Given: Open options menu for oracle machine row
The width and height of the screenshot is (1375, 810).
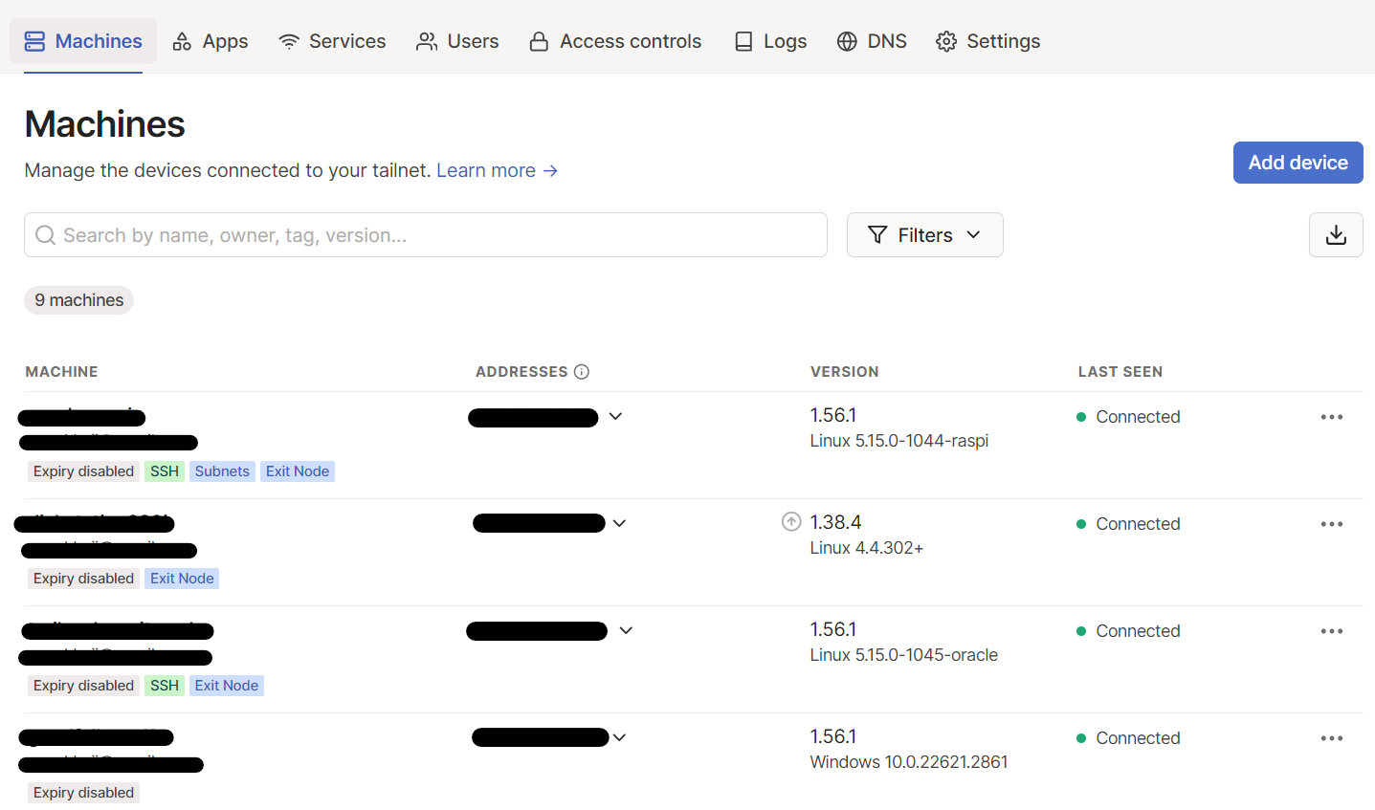Looking at the screenshot, I should click(1332, 631).
